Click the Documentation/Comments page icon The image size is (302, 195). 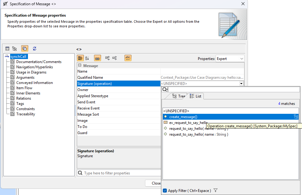coord(13,62)
